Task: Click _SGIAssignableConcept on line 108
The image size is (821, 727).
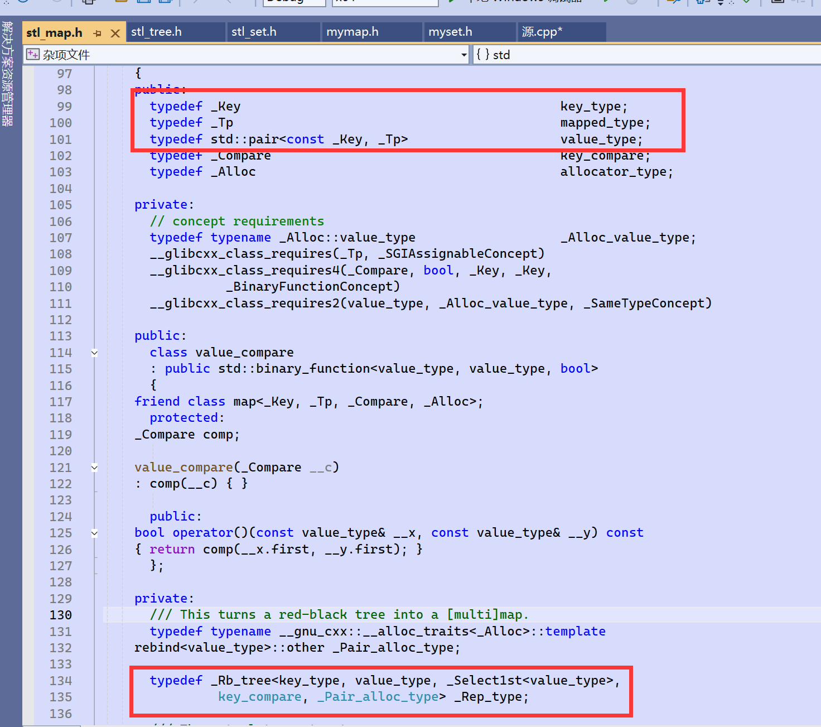Action: pos(457,254)
